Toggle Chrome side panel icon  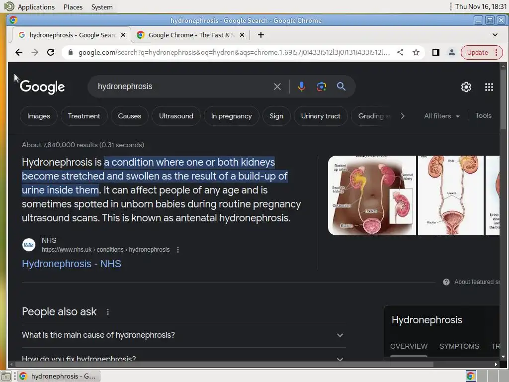click(435, 52)
